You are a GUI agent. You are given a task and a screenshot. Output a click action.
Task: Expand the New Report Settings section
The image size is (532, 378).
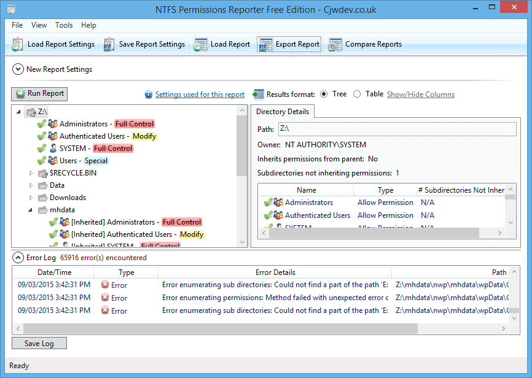(18, 69)
